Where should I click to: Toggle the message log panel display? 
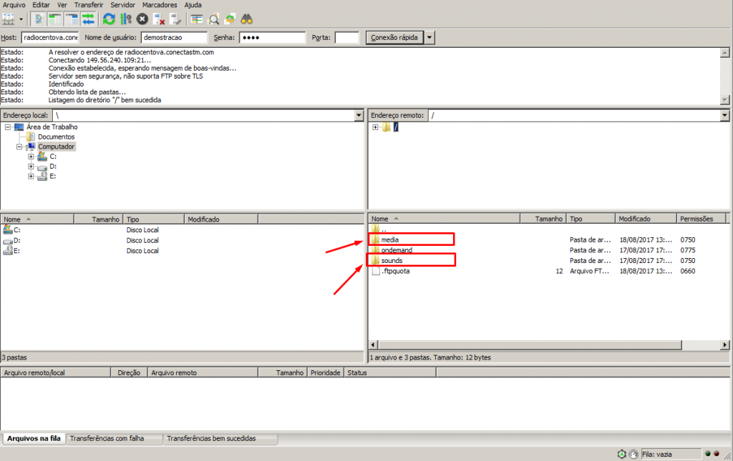(x=39, y=19)
